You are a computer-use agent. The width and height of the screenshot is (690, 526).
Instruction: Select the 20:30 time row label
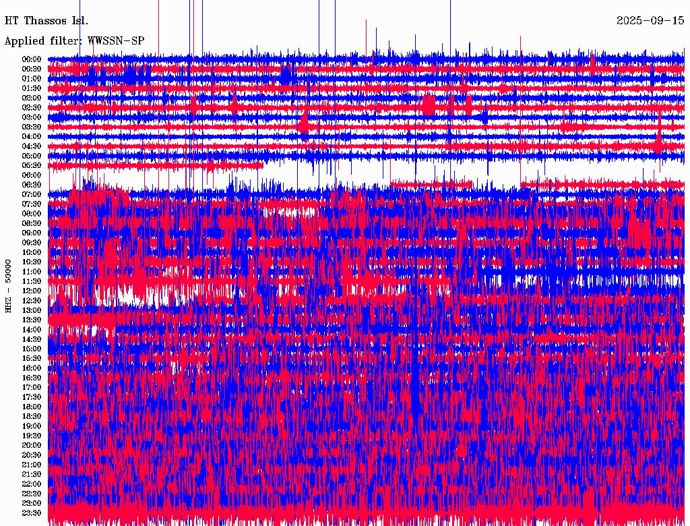pyautogui.click(x=32, y=455)
